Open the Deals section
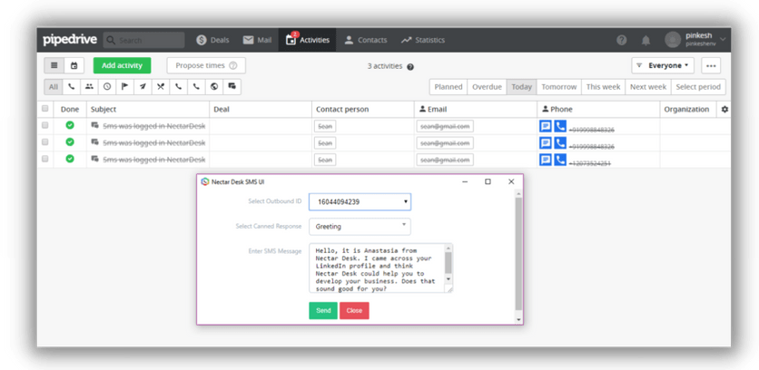 click(213, 40)
